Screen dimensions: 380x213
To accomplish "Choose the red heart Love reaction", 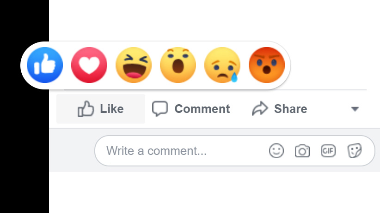I will click(x=89, y=65).
